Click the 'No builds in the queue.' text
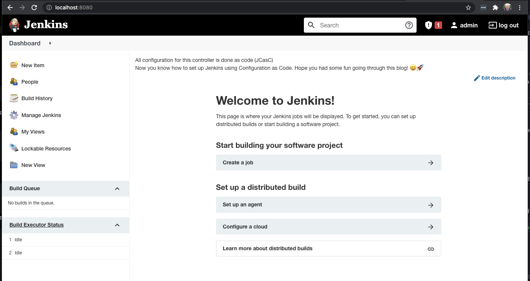The width and height of the screenshot is (530, 281). [31, 203]
